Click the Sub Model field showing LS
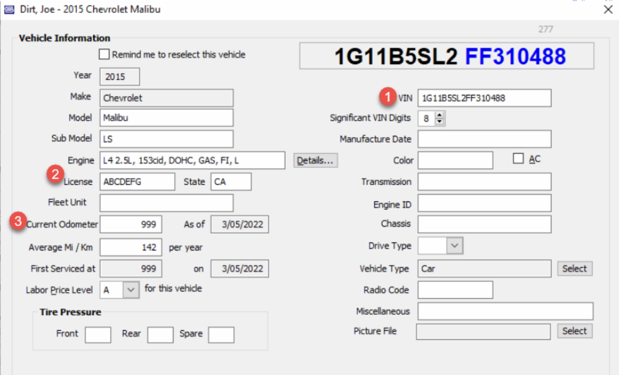Screen dimensions: 619x375 (166, 139)
